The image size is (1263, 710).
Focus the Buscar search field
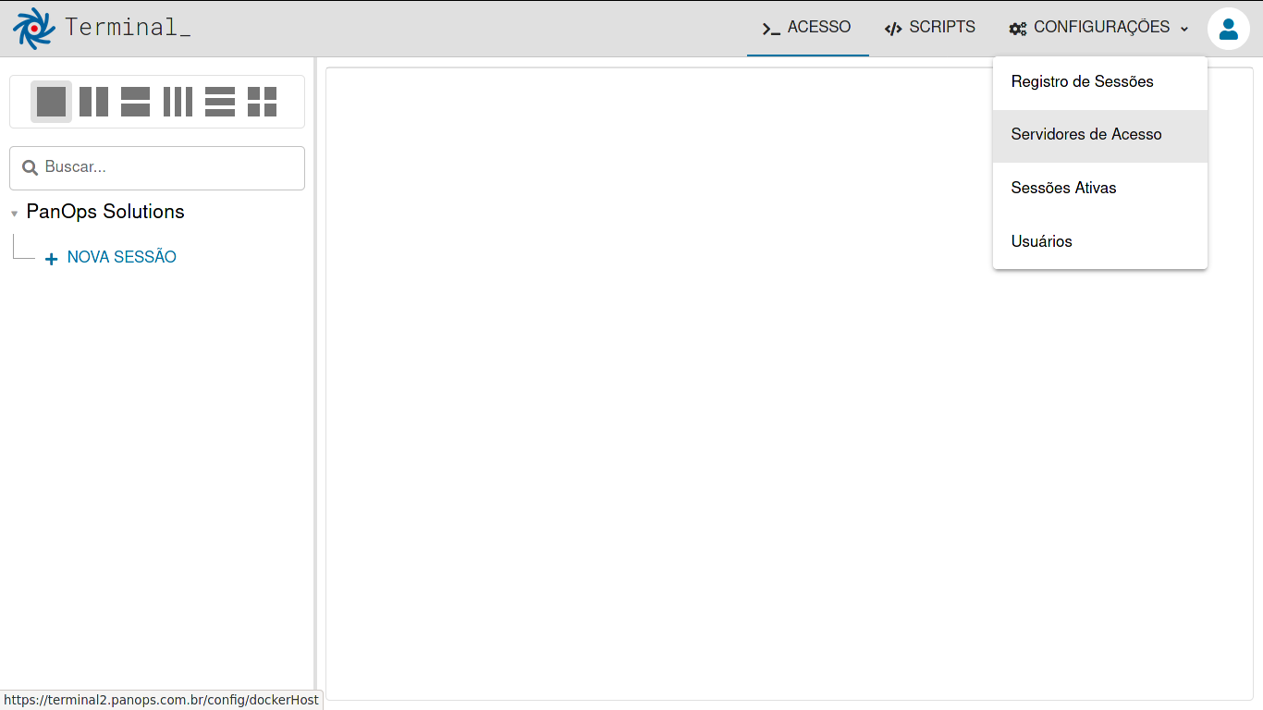[x=157, y=168]
